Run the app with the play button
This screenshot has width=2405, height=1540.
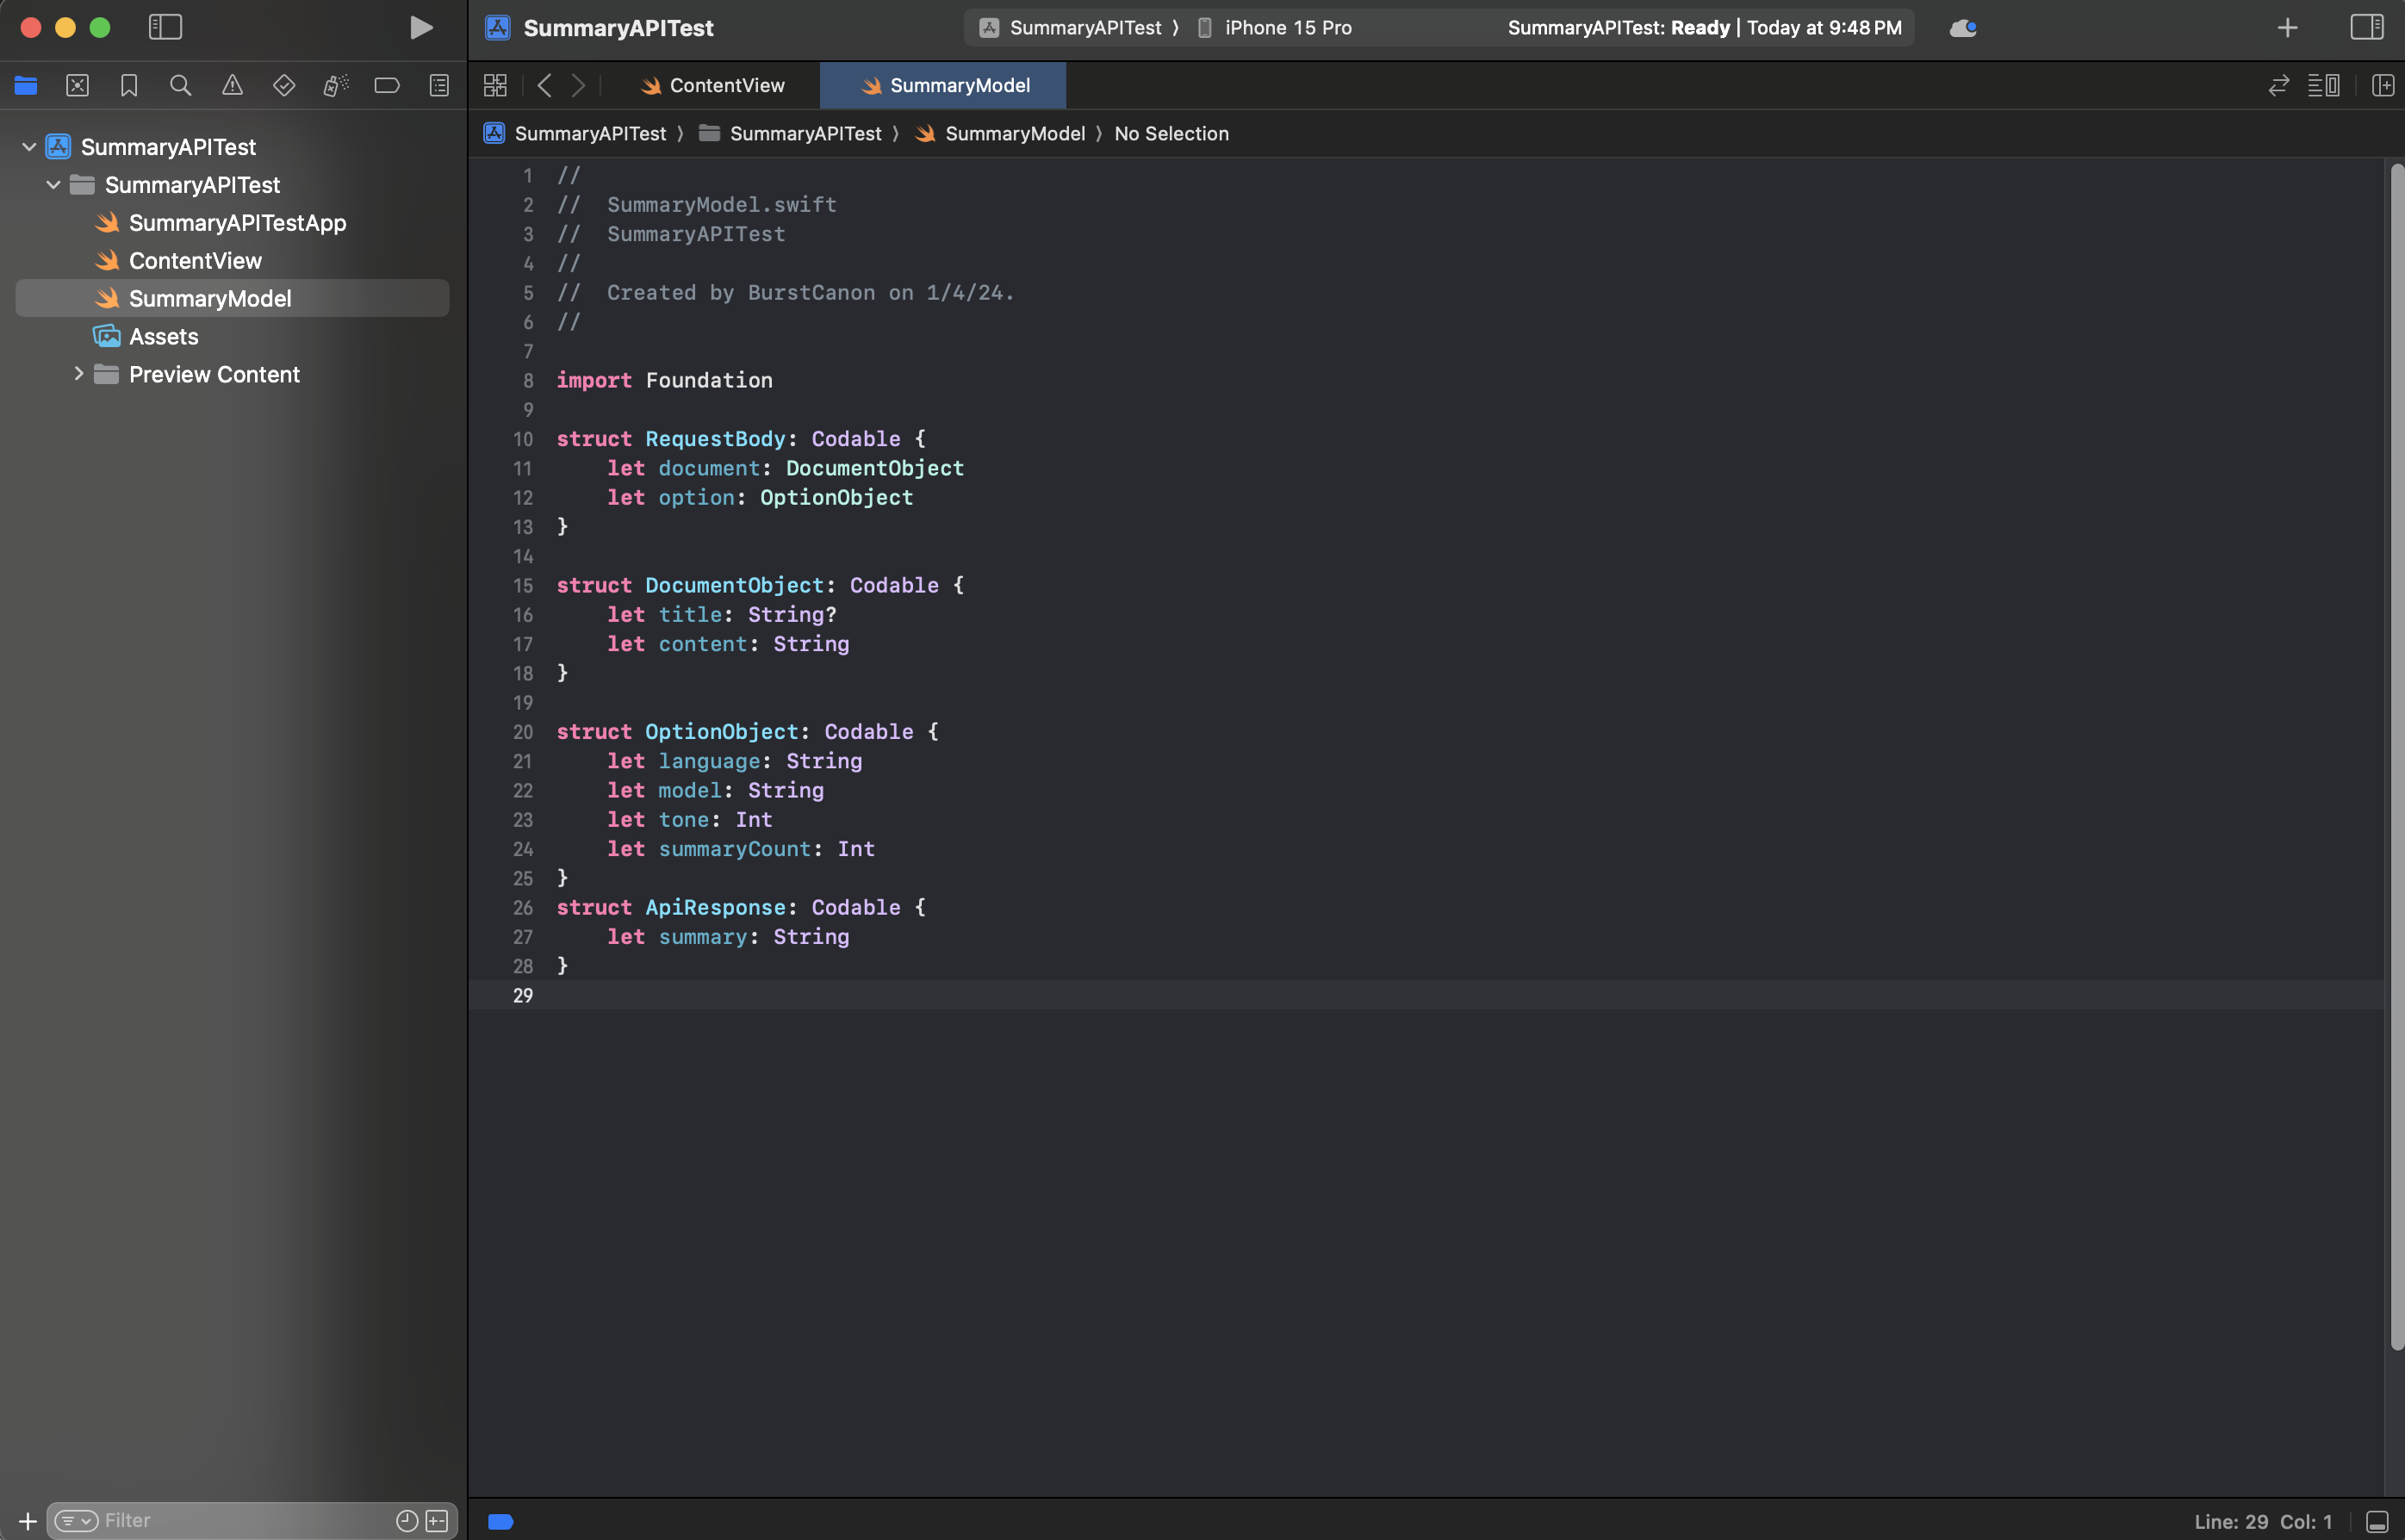pyautogui.click(x=421, y=28)
